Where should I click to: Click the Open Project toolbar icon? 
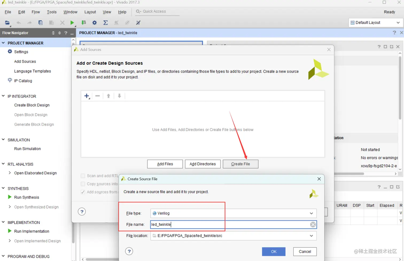(x=7, y=23)
